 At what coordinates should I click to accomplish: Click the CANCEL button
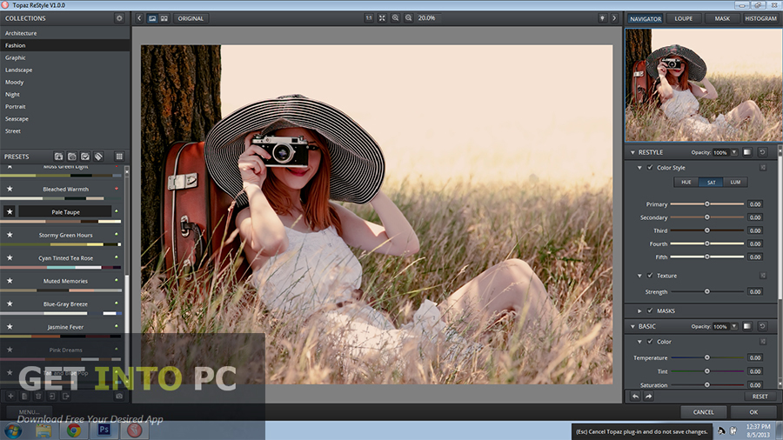(x=703, y=412)
